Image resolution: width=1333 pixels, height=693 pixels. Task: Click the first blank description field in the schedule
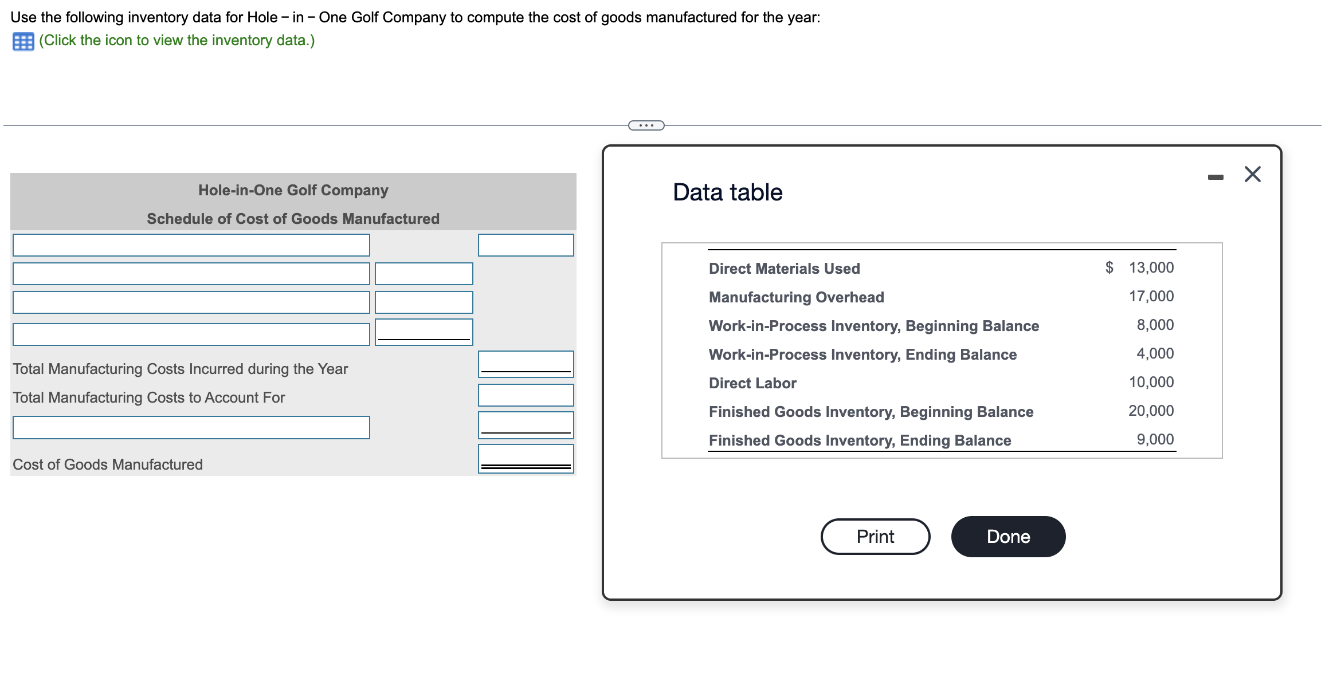pos(191,245)
